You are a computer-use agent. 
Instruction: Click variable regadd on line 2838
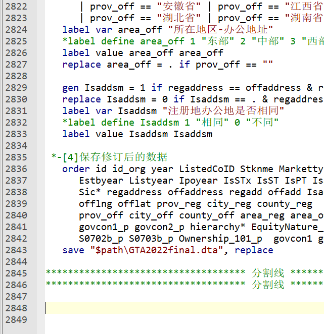point(246,192)
